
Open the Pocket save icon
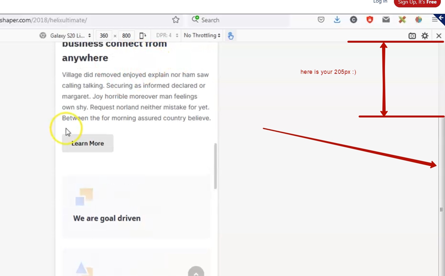[321, 20]
